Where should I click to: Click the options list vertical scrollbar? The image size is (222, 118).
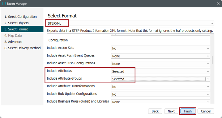point(212,60)
